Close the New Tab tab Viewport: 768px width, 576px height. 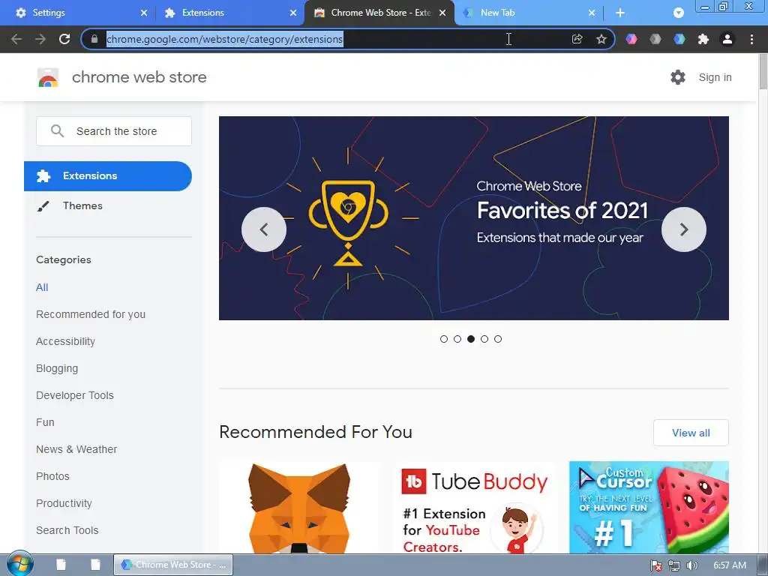[592, 13]
